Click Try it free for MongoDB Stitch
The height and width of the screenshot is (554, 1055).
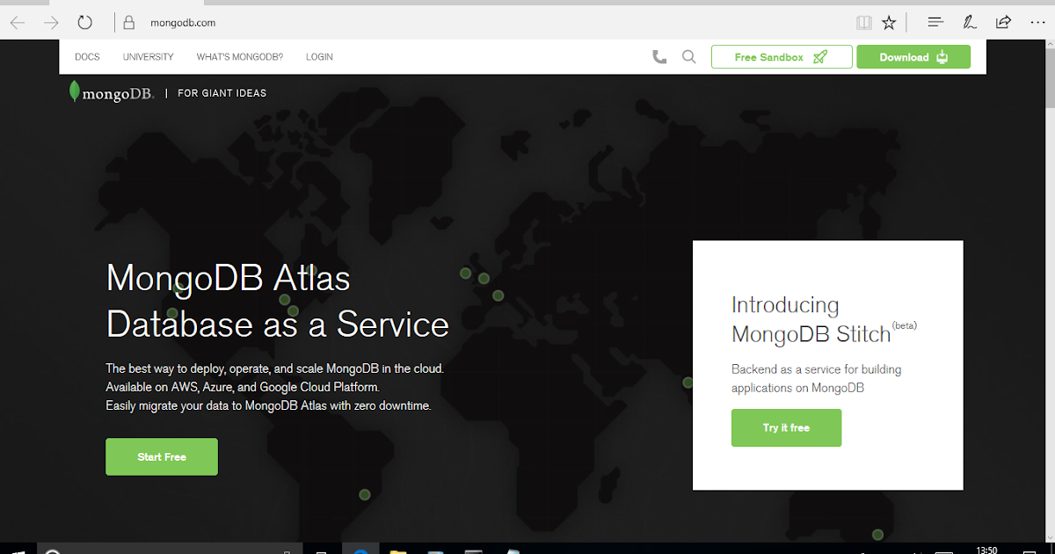pos(786,427)
